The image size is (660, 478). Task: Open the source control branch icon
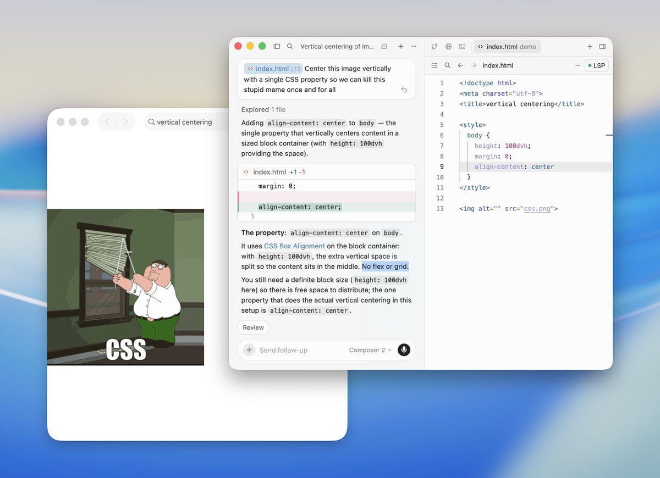pyautogui.click(x=435, y=47)
